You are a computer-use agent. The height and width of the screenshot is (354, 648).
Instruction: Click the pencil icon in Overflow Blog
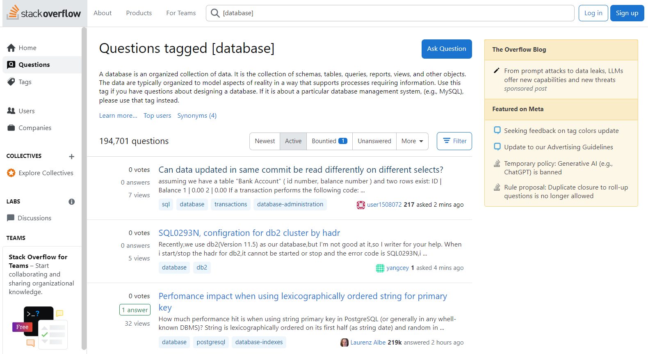tap(496, 71)
